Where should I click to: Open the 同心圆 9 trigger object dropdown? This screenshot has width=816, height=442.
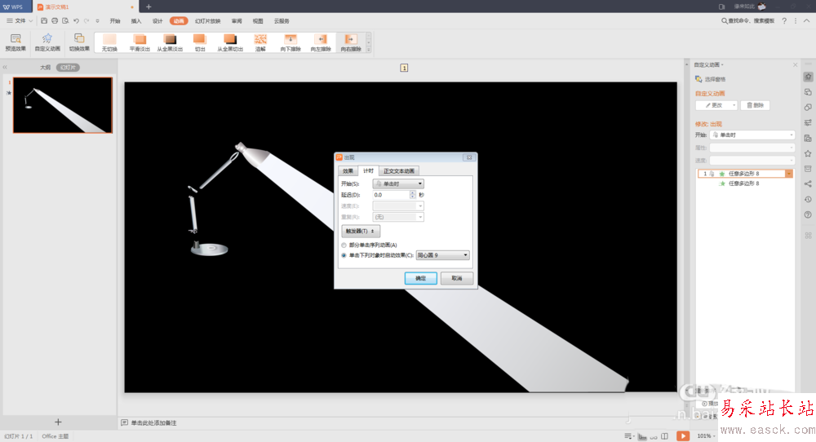point(443,255)
